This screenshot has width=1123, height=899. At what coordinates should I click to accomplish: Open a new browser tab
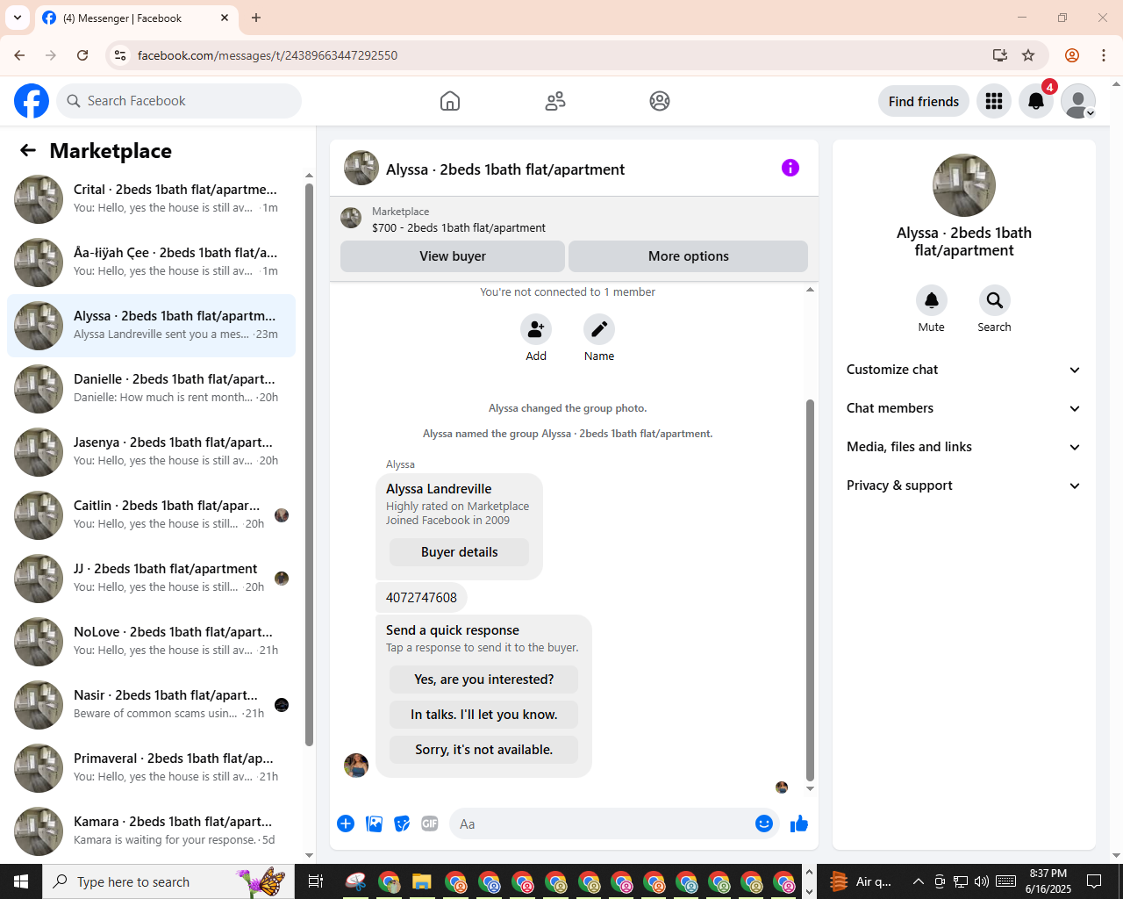256,18
